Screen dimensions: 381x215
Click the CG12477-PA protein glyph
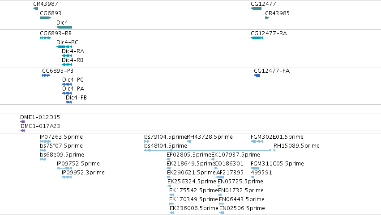pos(257,75)
